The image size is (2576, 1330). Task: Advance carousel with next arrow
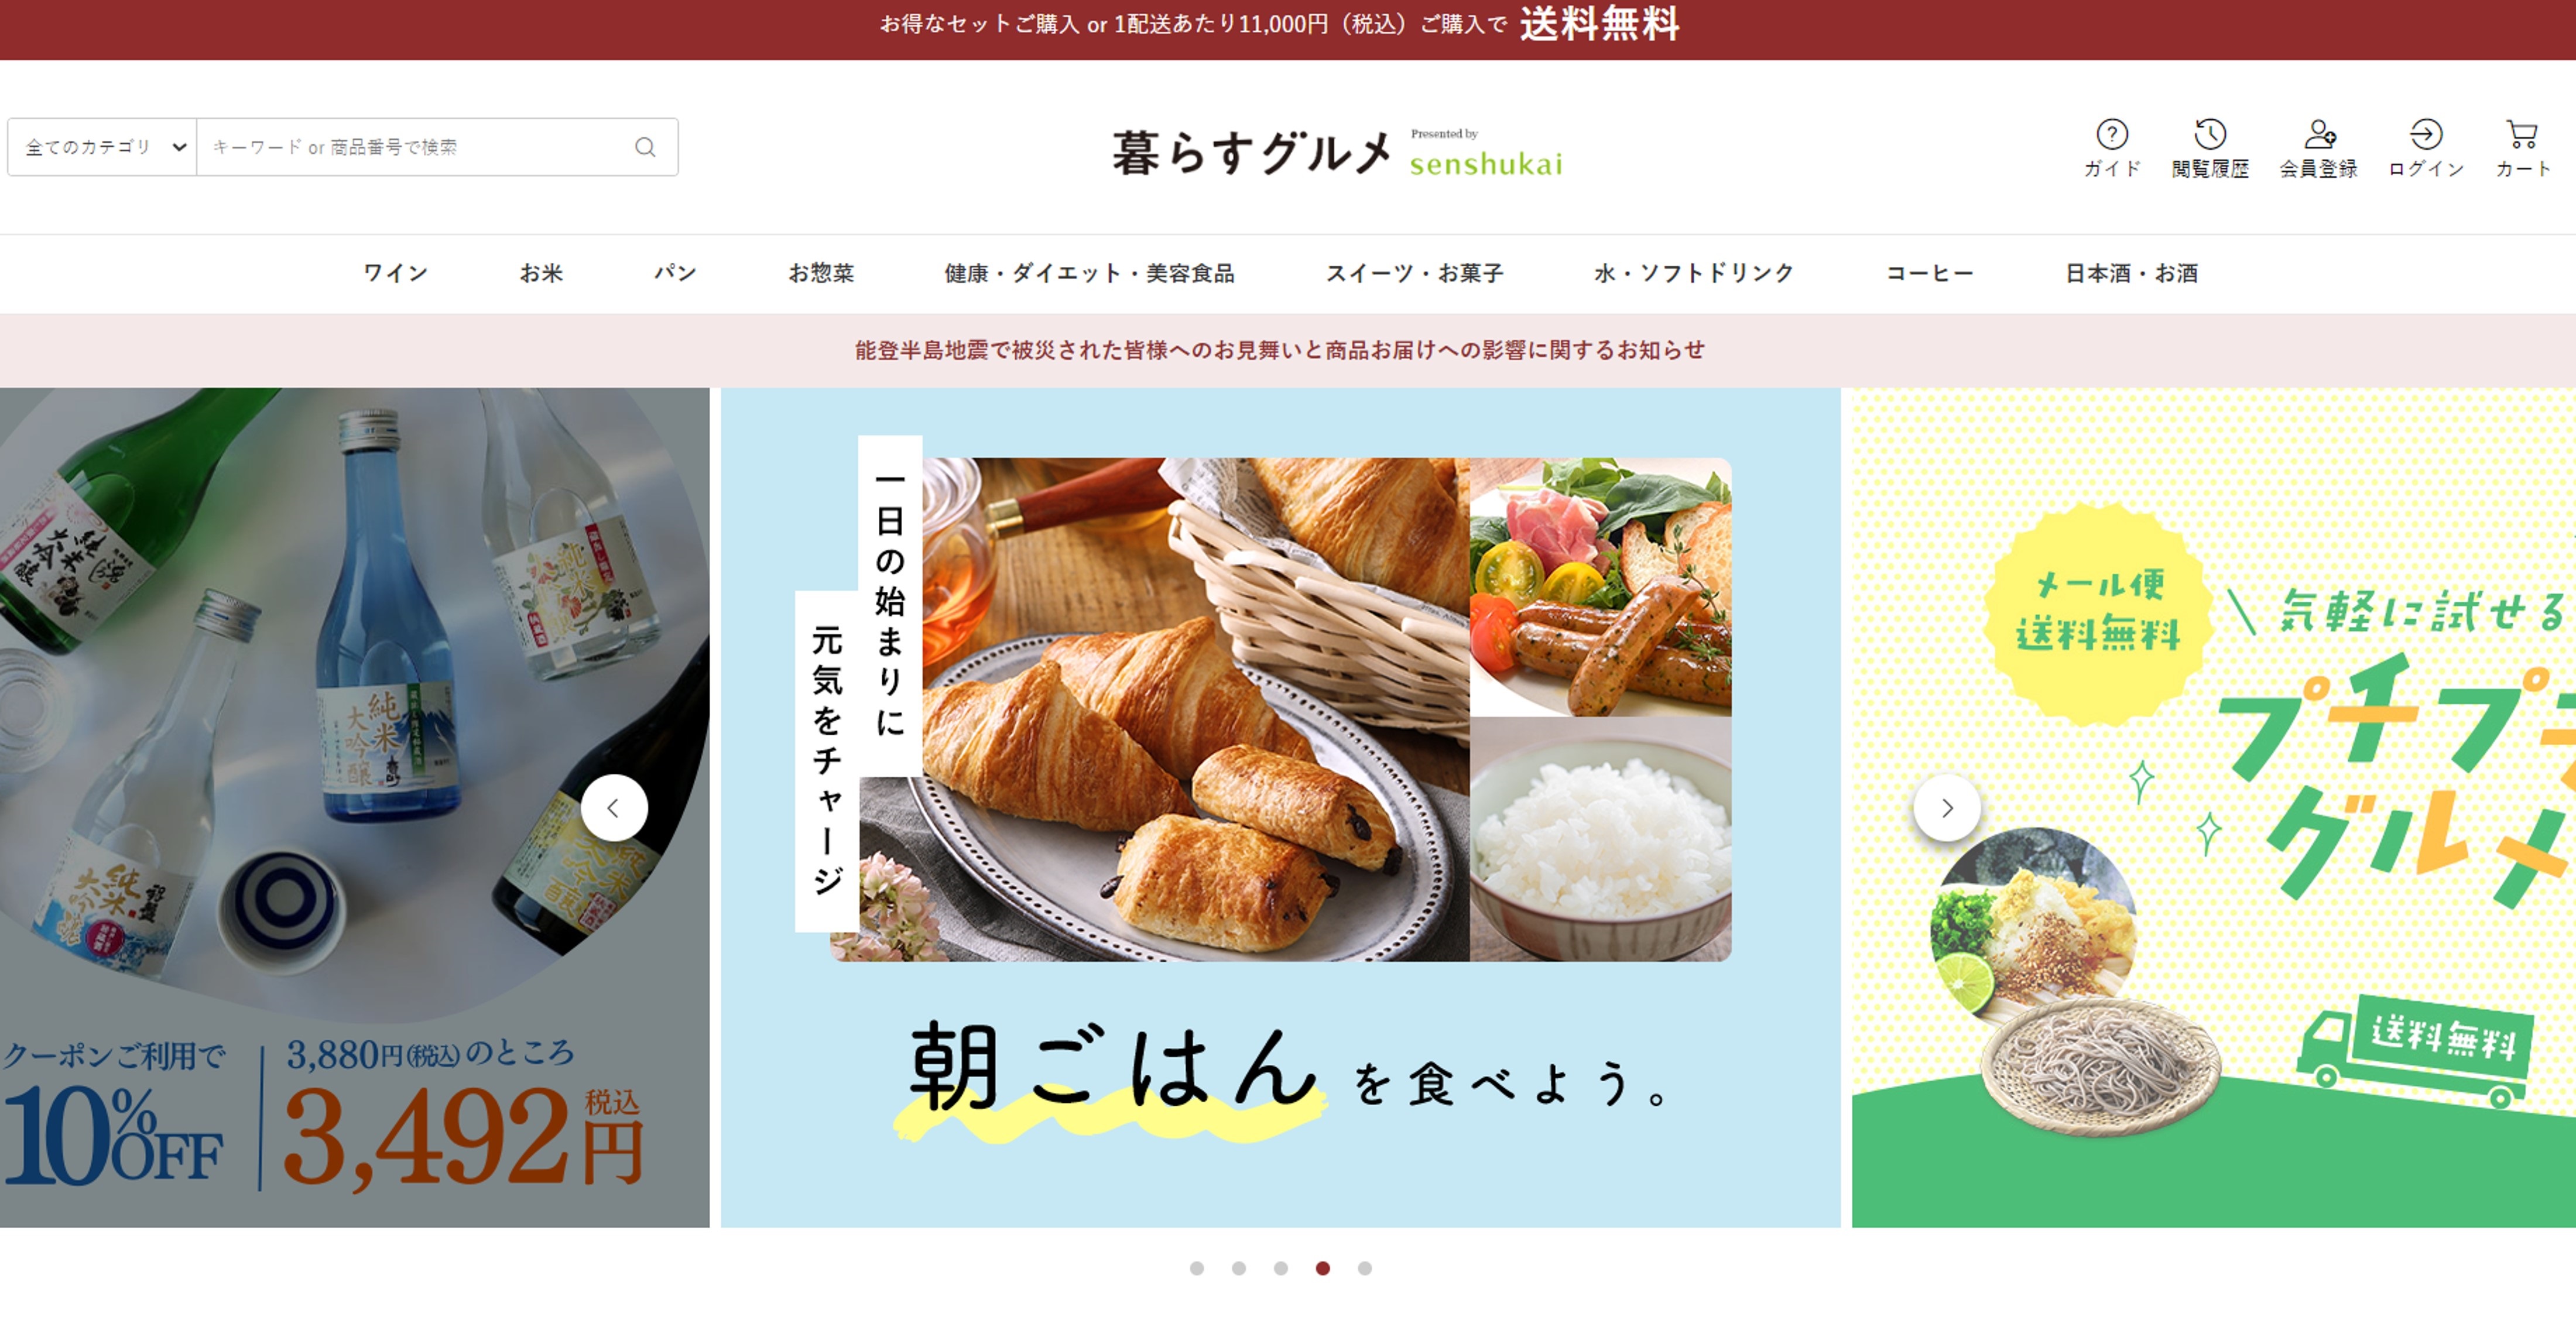click(1946, 808)
